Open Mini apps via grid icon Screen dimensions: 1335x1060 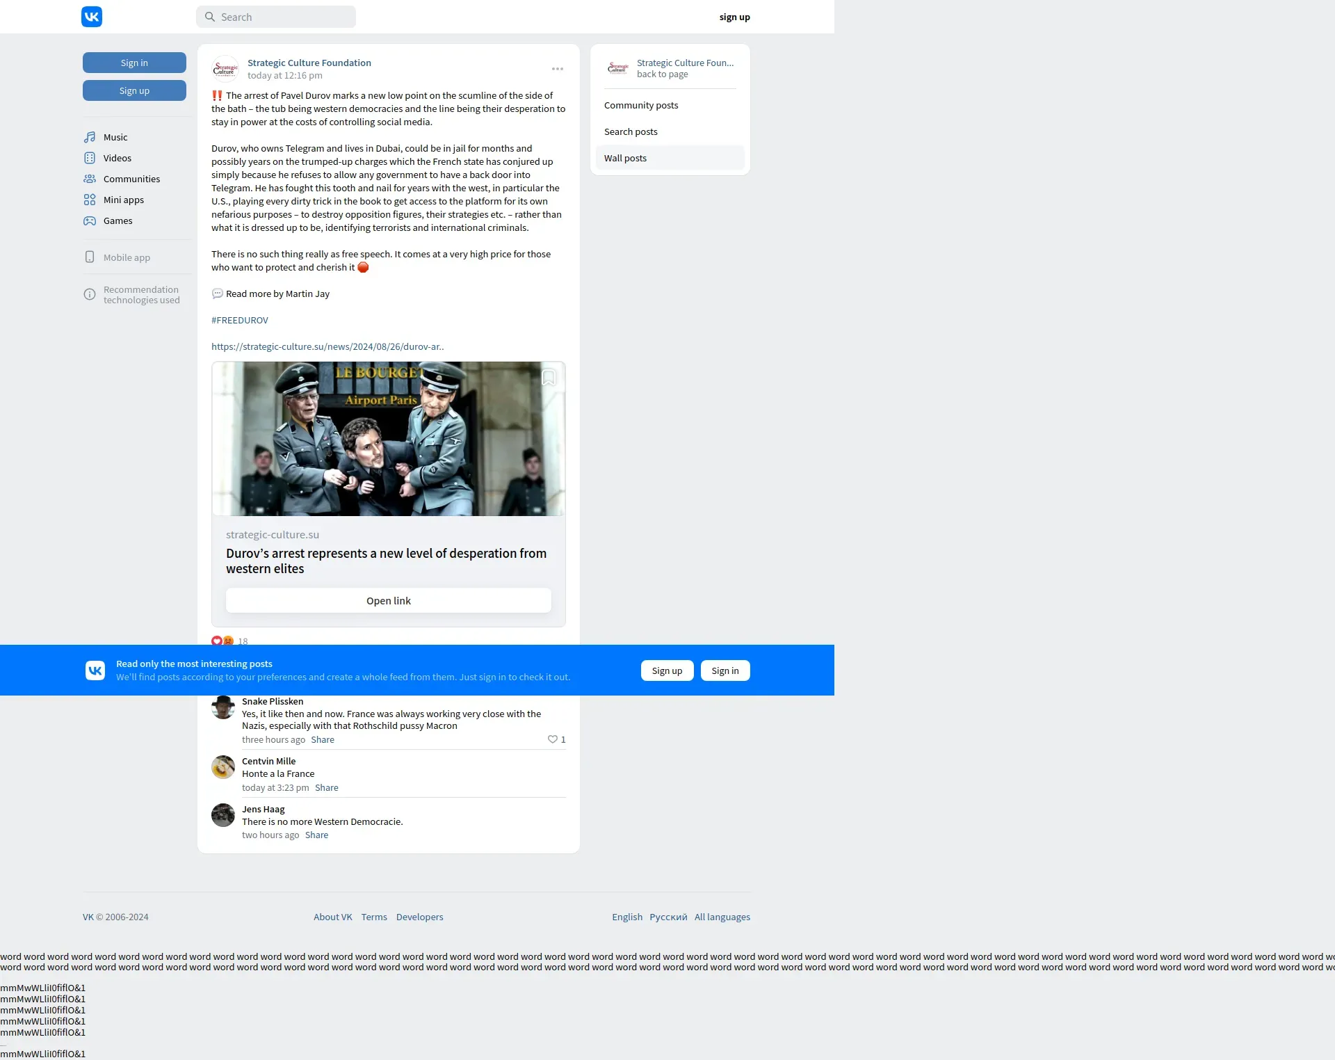click(90, 200)
